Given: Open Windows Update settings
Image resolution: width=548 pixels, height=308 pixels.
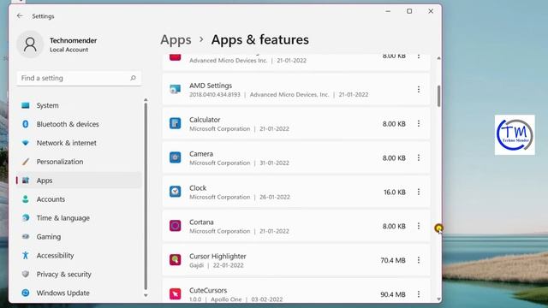Looking at the screenshot, I should 79,293.
